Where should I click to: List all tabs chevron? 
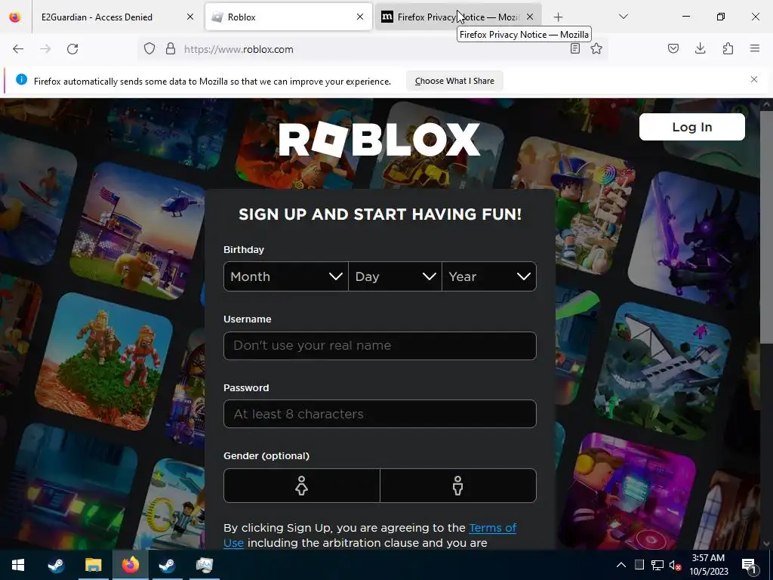pos(624,17)
